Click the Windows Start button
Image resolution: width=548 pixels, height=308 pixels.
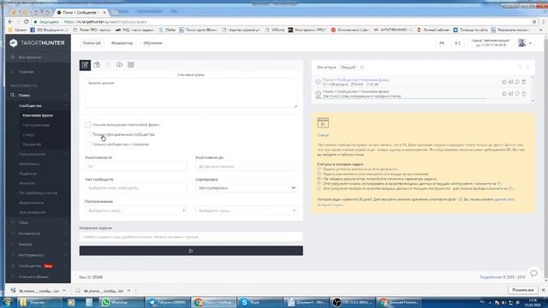pyautogui.click(x=8, y=302)
